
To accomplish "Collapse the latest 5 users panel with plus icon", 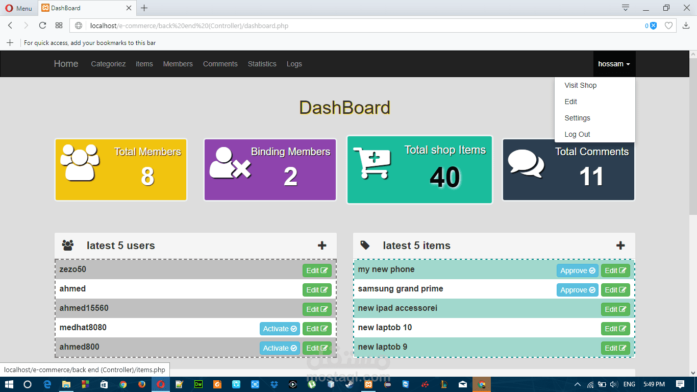I will (x=322, y=246).
